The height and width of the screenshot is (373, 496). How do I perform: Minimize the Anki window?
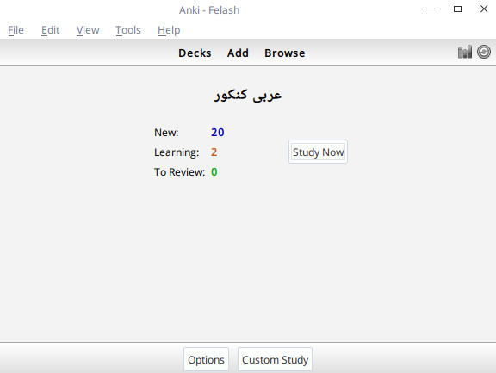pos(431,9)
